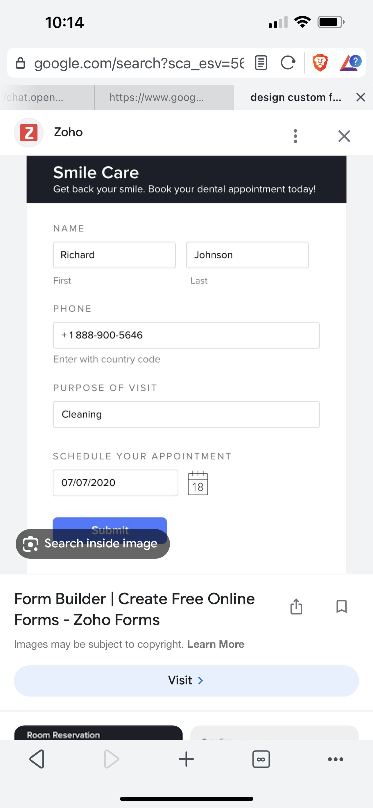This screenshot has width=373, height=808.
Task: Open the bottom toolbar more-options menu
Action: pyautogui.click(x=336, y=759)
